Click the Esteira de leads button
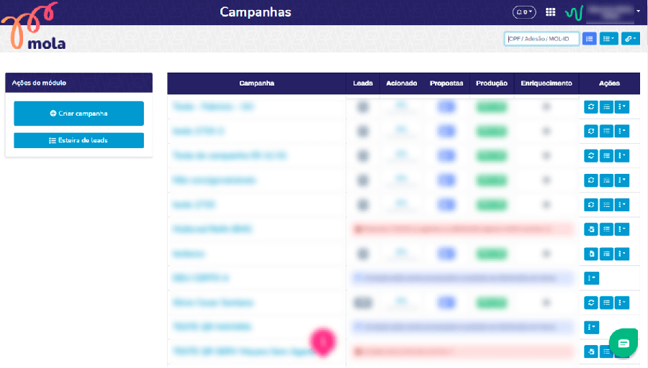 (79, 140)
